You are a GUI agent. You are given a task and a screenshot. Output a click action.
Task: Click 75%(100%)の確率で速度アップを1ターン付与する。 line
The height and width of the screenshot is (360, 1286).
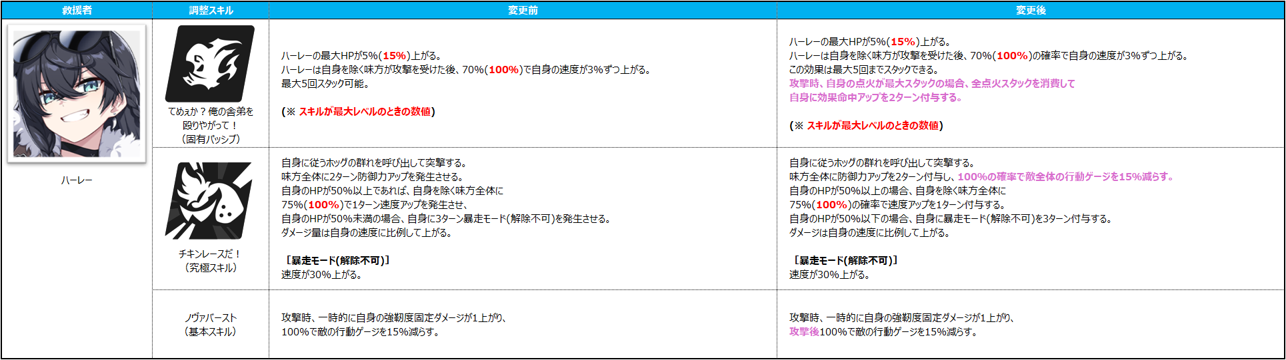tap(898, 204)
